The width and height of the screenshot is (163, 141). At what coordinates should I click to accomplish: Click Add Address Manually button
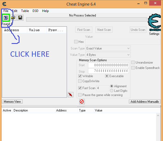coord(145,102)
